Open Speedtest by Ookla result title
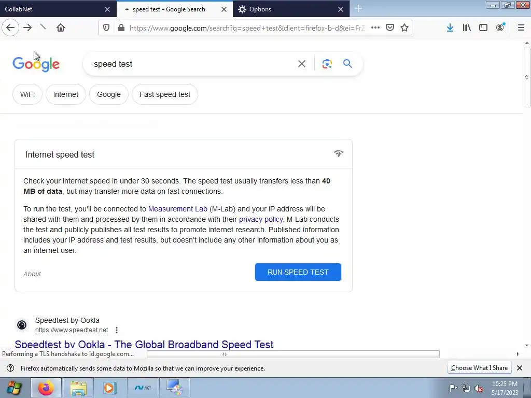 pyautogui.click(x=144, y=345)
